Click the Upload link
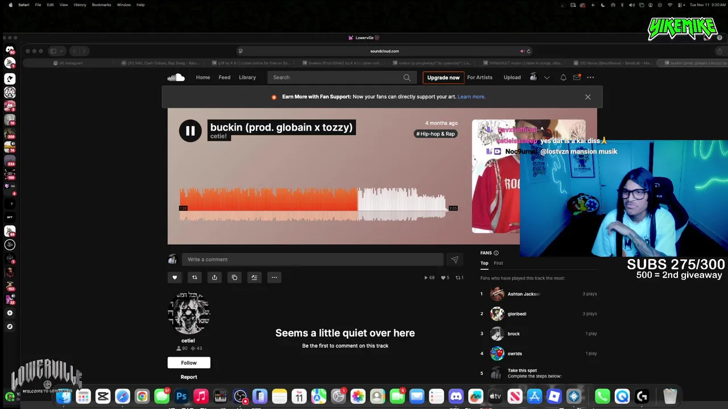The image size is (728, 409). [x=512, y=77]
